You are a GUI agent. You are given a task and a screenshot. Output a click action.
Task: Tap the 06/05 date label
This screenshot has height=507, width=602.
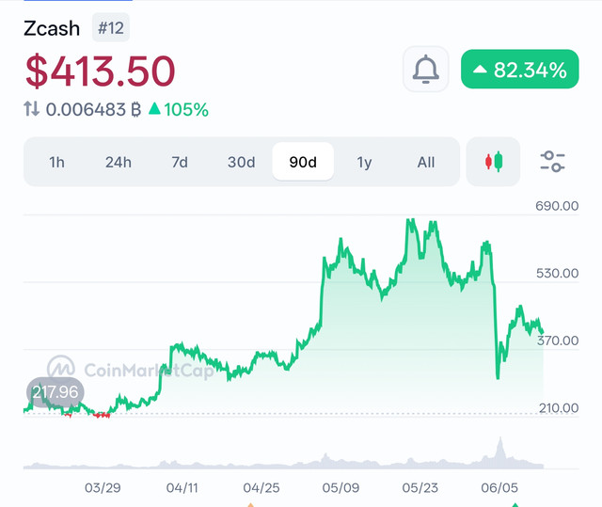click(x=499, y=488)
